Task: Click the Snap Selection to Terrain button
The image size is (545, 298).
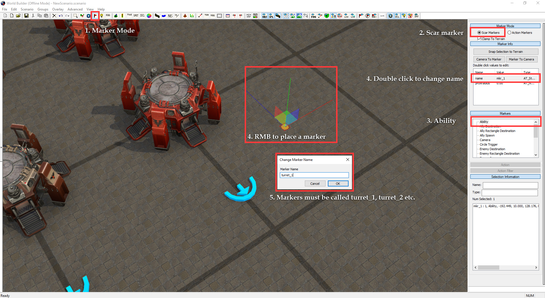Action: (x=506, y=52)
